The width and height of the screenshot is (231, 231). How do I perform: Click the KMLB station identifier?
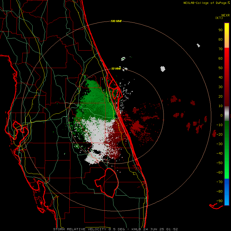point(136,229)
